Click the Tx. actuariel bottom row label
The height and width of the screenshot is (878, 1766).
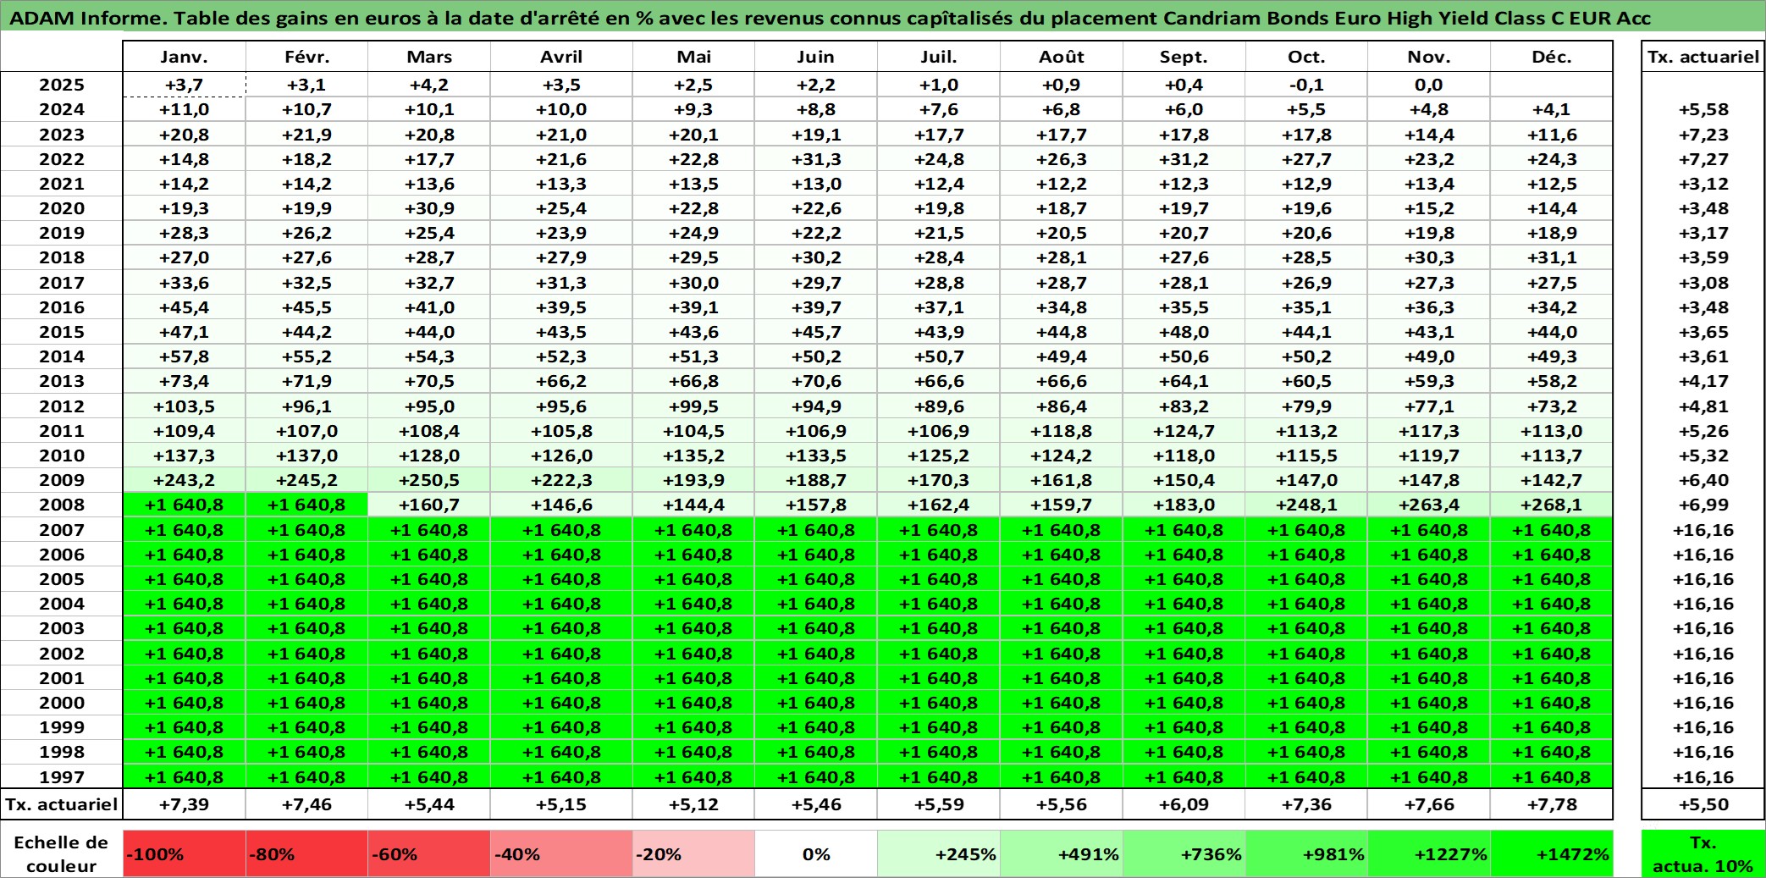point(62,804)
